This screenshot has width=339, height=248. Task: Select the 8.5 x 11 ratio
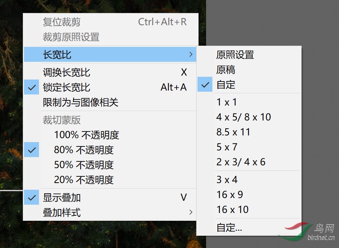tap(249, 132)
